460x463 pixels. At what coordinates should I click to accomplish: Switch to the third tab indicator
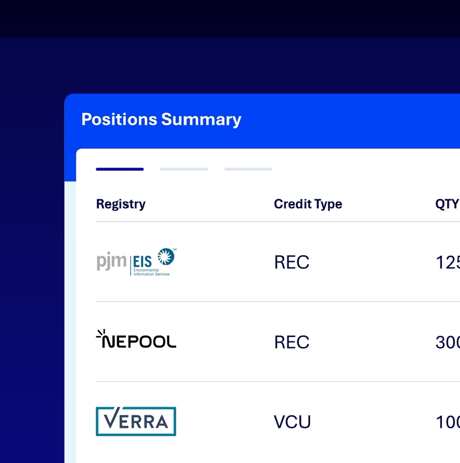click(248, 169)
